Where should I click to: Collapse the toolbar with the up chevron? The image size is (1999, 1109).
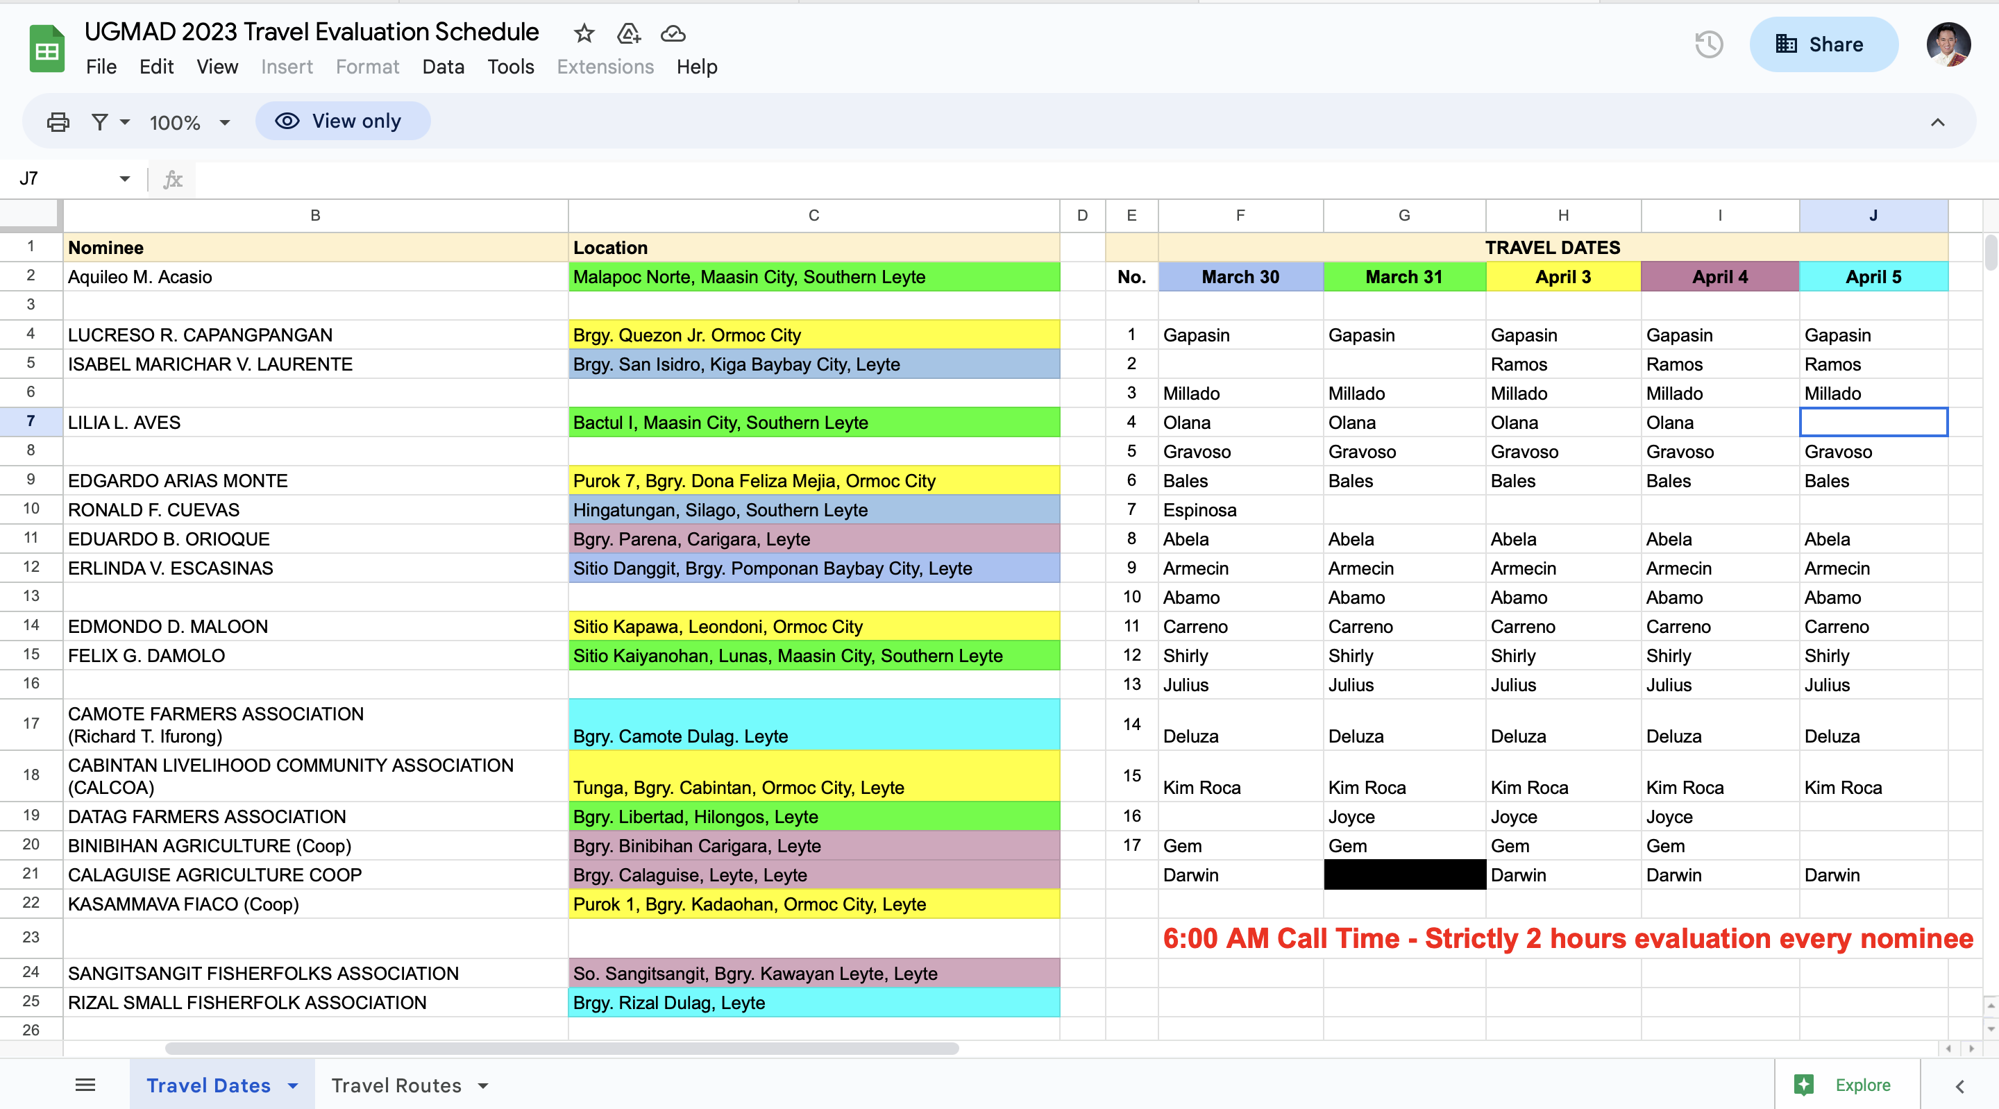coord(1937,122)
